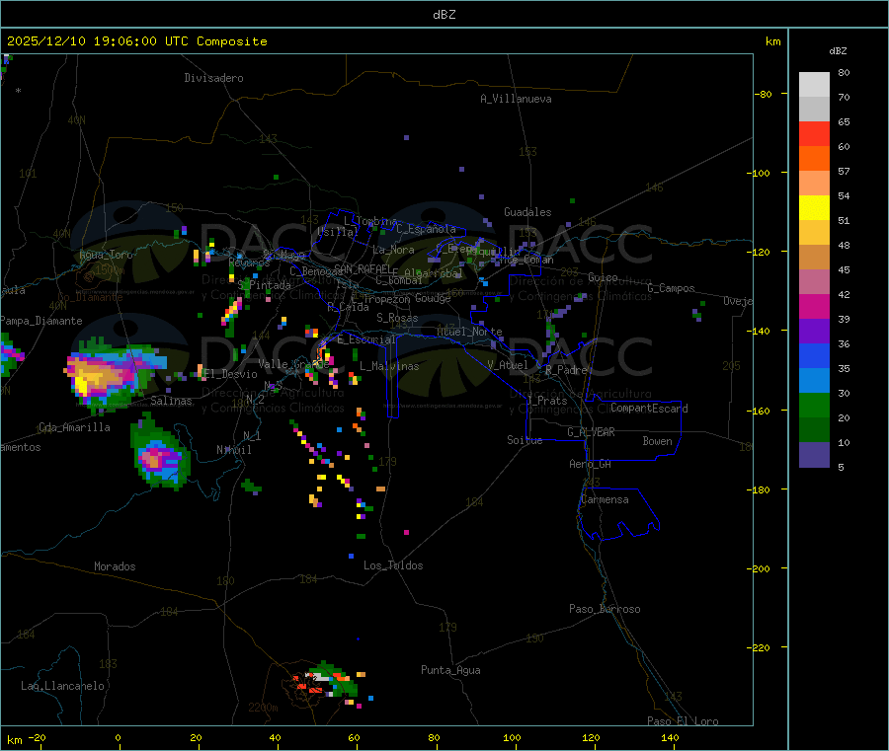Click the Aero_GA airport label

pyautogui.click(x=590, y=464)
